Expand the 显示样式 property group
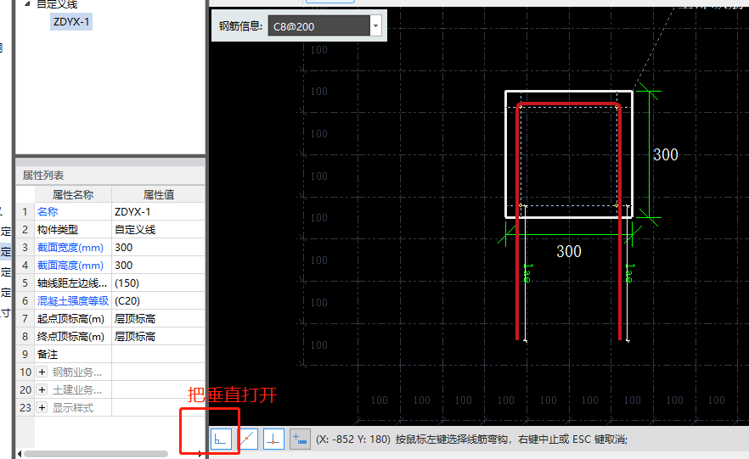The image size is (749, 459). pos(42,408)
